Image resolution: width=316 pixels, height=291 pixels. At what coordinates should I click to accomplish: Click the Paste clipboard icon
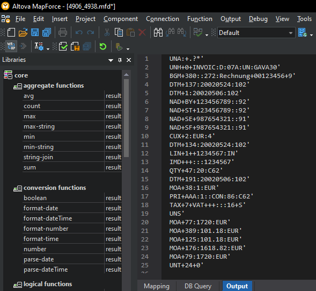(x=130, y=32)
